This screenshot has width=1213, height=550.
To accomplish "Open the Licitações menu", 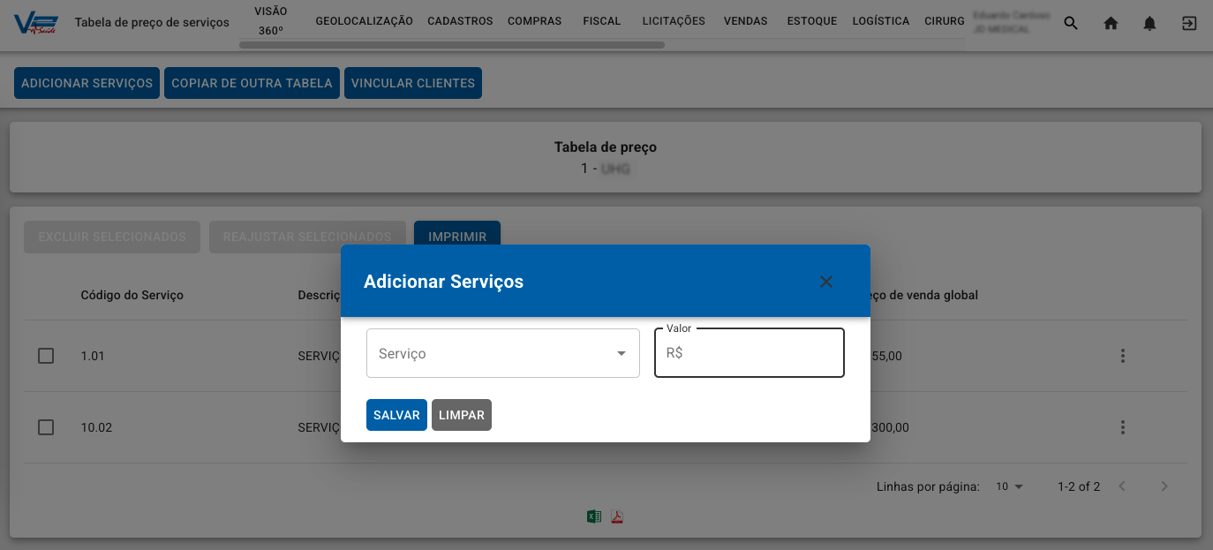I will point(674,21).
